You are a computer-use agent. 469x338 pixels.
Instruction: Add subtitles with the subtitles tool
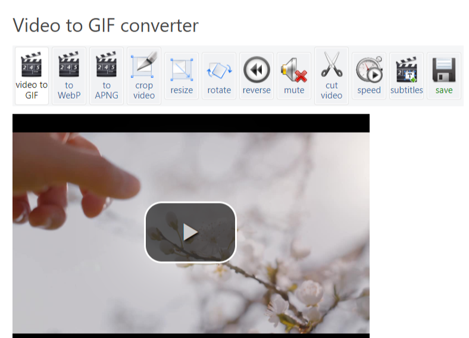tap(407, 76)
